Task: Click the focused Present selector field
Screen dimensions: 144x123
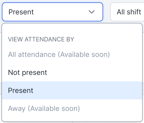Action: [53, 12]
